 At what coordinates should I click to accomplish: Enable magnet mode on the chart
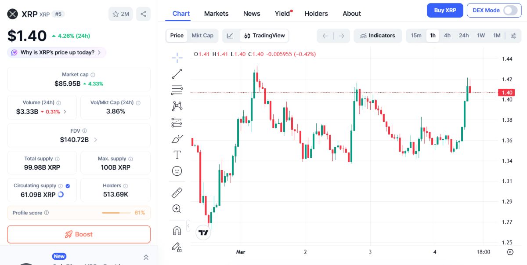[x=177, y=230]
